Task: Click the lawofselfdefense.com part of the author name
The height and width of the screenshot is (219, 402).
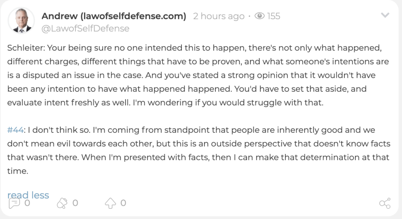Action: (133, 16)
